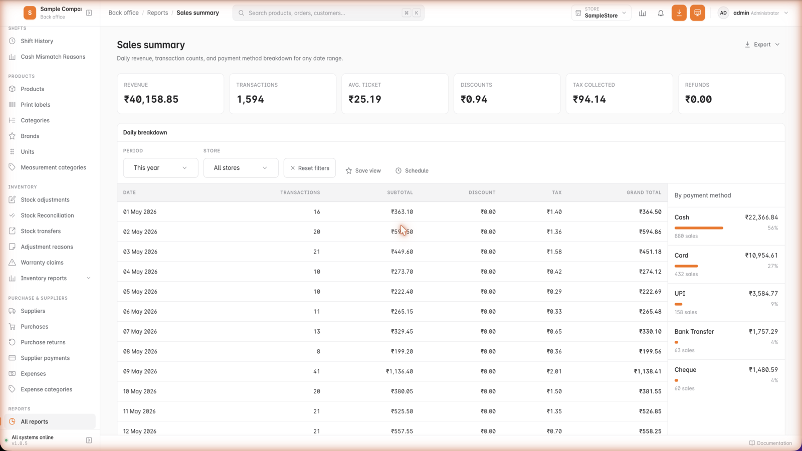Click the Shift History clock icon

pyautogui.click(x=12, y=41)
